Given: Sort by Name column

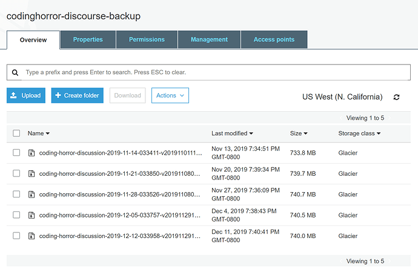Looking at the screenshot, I should [x=39, y=133].
